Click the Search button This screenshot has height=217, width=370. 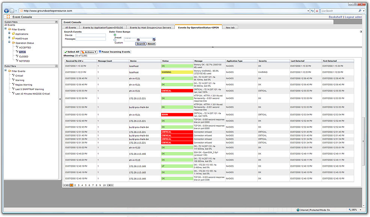[x=140, y=44]
